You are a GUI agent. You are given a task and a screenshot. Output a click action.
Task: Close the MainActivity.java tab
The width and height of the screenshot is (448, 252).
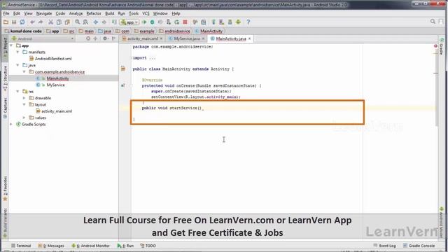[x=249, y=38]
